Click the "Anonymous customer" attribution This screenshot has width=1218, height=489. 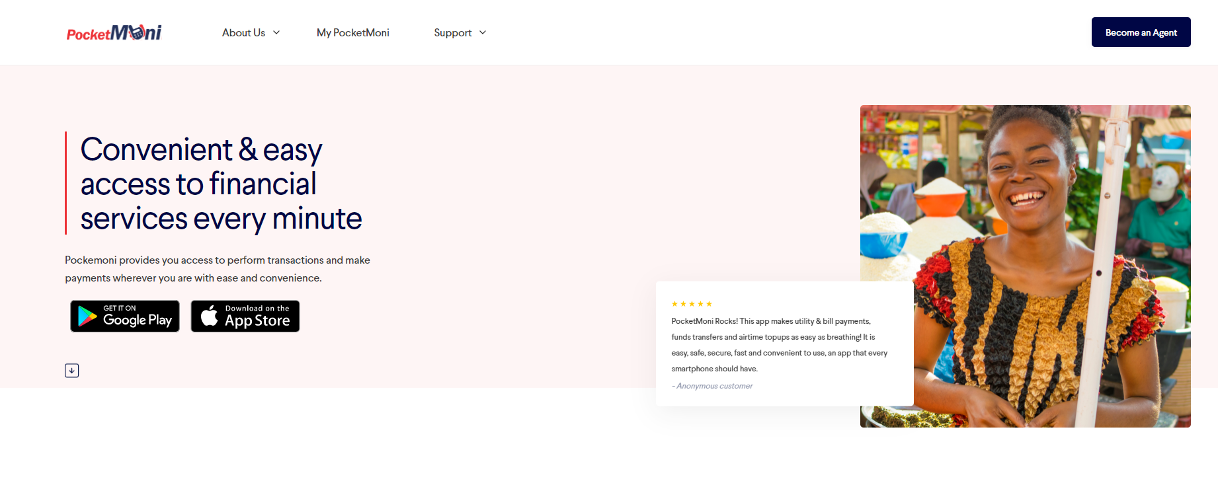tap(714, 386)
